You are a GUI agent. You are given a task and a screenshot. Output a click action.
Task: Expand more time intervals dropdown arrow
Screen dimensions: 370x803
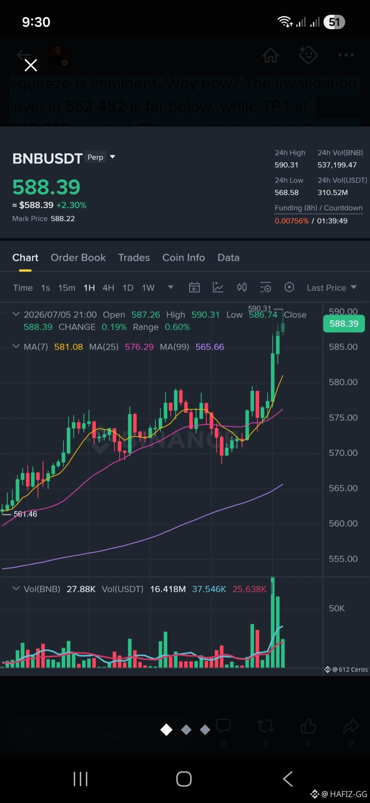[x=171, y=287]
